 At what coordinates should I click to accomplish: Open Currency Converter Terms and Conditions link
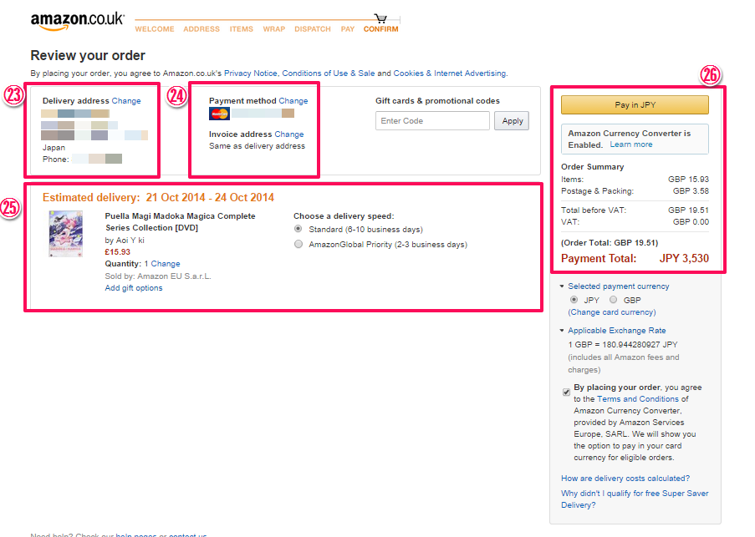[x=637, y=399]
